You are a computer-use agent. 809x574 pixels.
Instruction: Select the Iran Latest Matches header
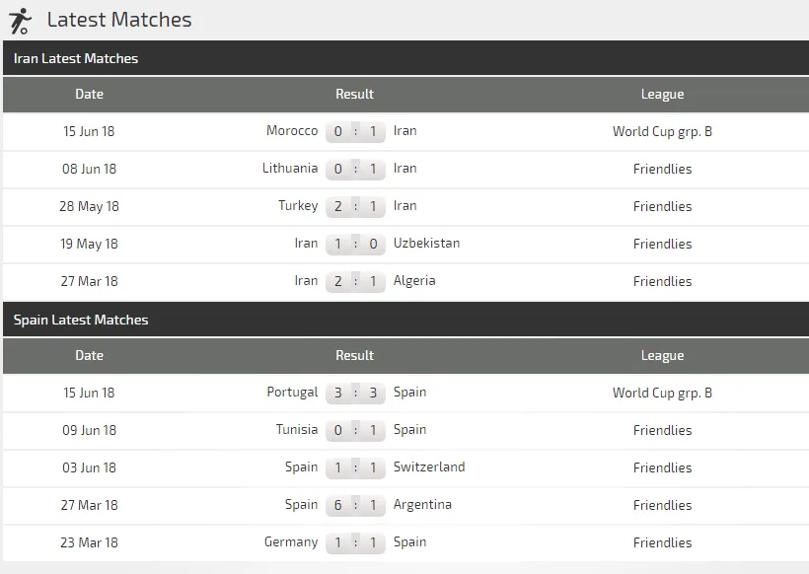pos(76,58)
